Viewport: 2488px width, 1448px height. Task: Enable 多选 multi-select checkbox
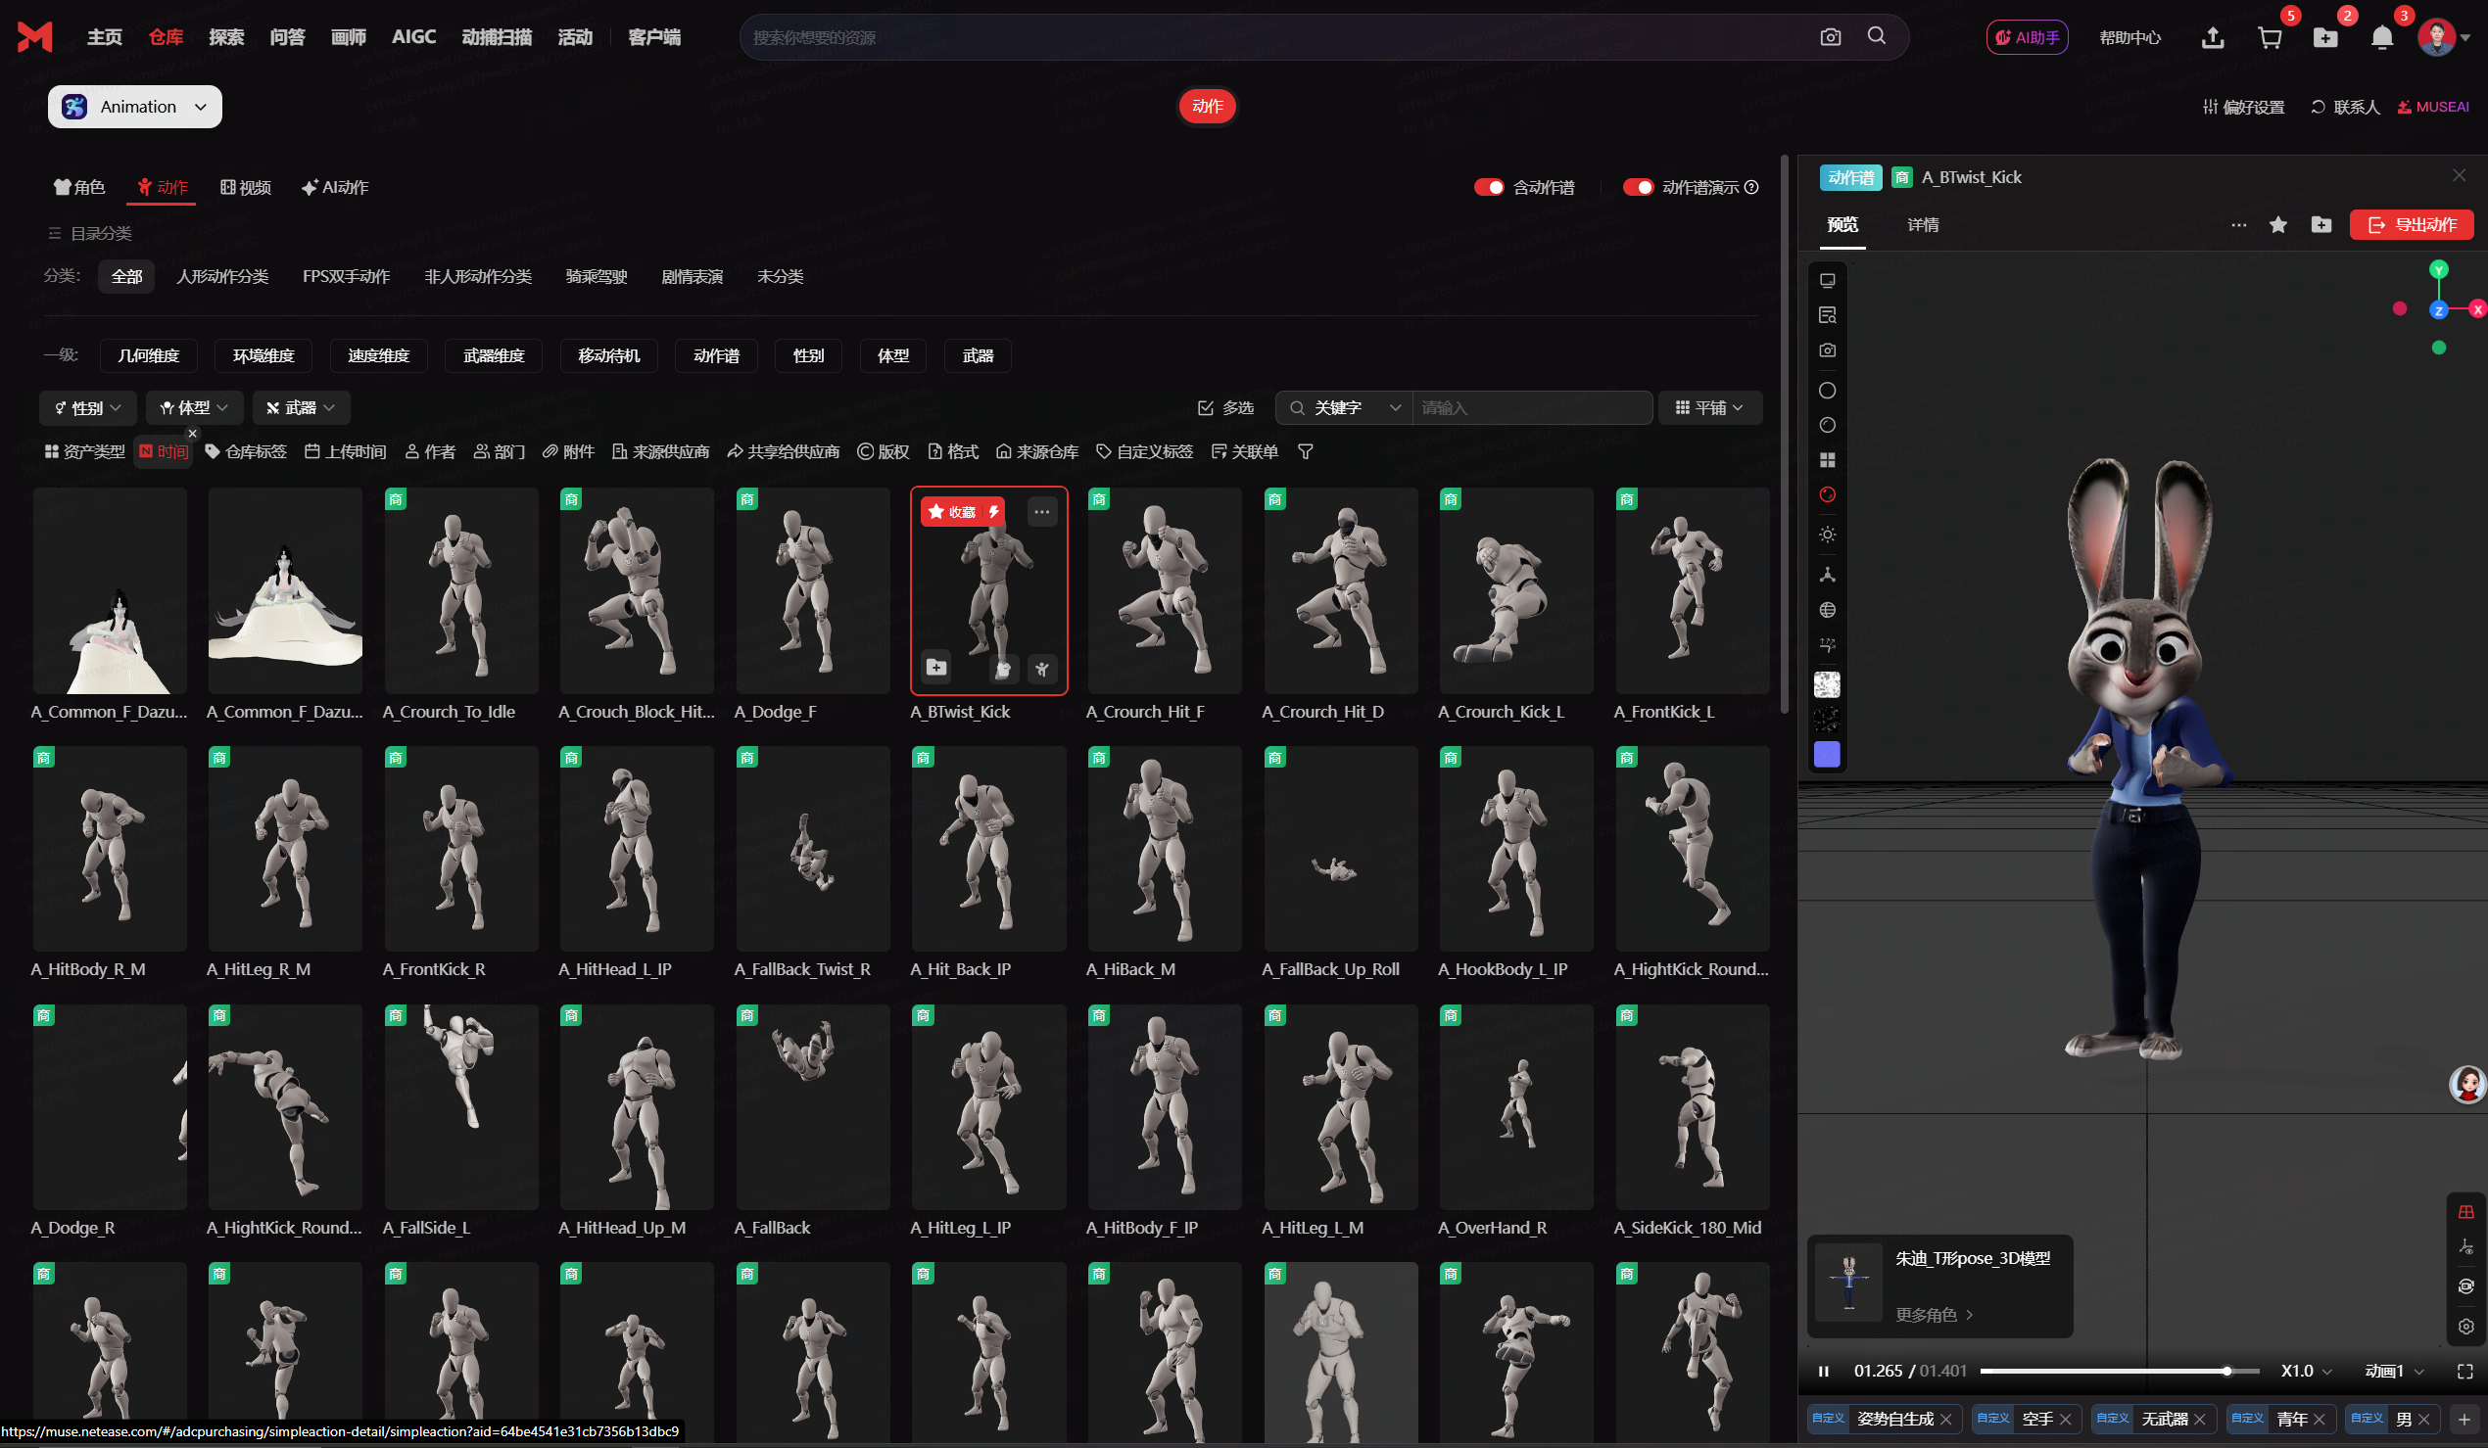coord(1225,407)
